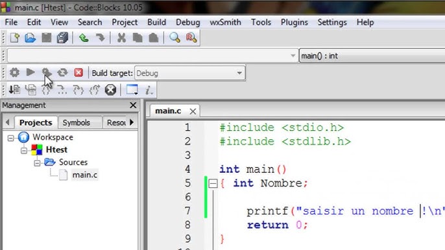Click the main() : int function selector
The height and width of the screenshot is (250, 445).
(x=372, y=56)
